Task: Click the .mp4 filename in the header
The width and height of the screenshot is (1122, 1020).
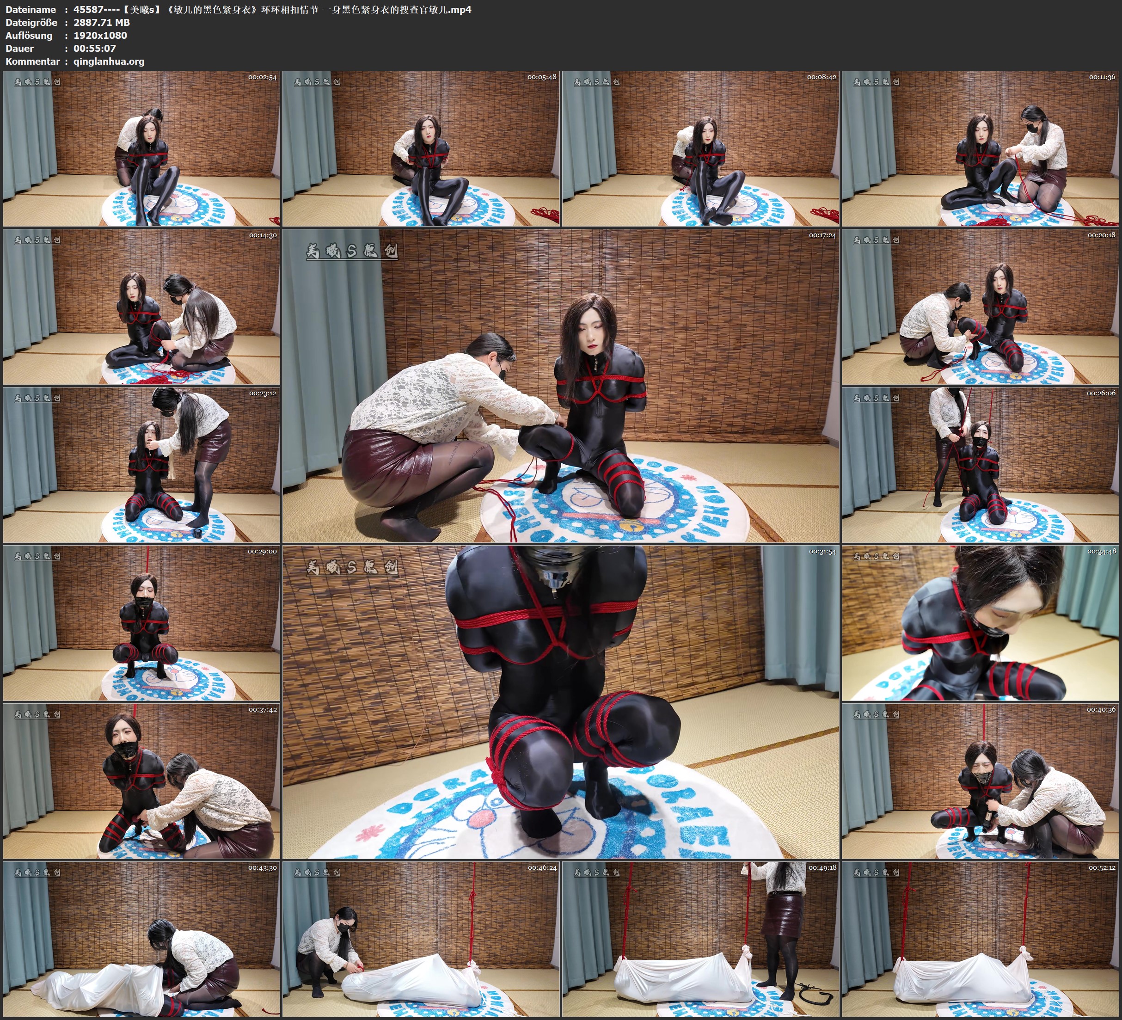Action: pyautogui.click(x=272, y=9)
